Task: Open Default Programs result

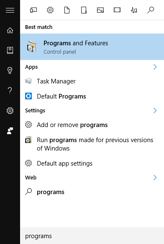Action: click(92, 96)
